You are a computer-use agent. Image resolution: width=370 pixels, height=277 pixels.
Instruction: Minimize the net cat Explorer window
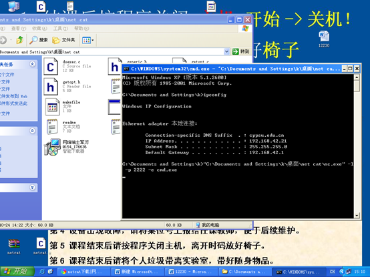coord(231,19)
